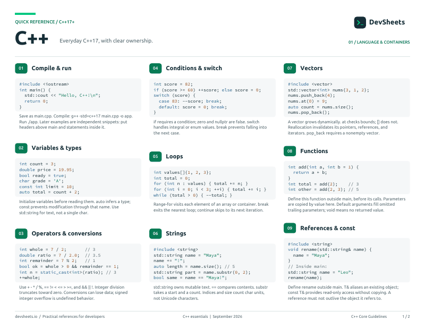Click the DevSheets brand name
This screenshot has width=425, height=329.
tap(387, 22)
